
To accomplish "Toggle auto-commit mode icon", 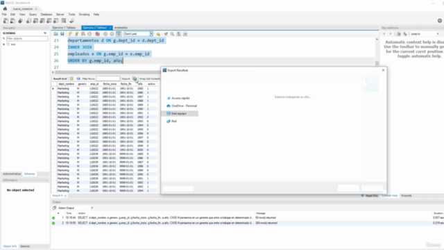I will [x=119, y=34].
